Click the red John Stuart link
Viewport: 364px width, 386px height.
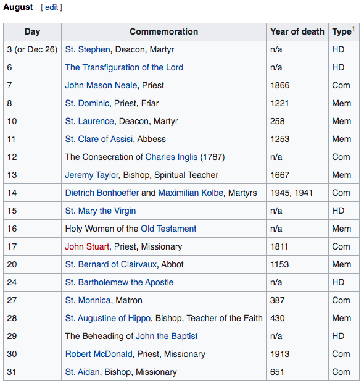pyautogui.click(x=87, y=246)
